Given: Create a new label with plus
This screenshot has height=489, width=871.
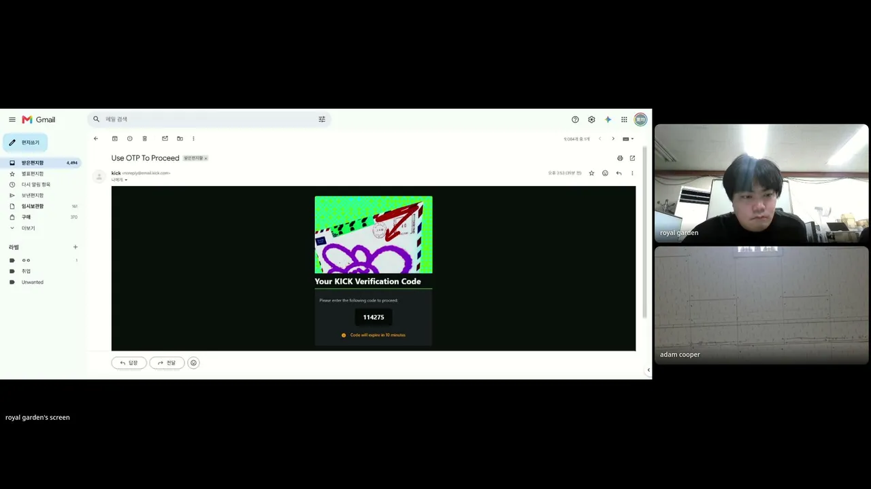Looking at the screenshot, I should coord(76,247).
